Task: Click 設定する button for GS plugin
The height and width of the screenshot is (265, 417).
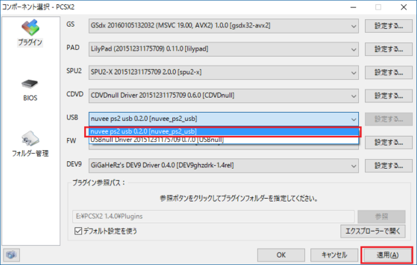Action: tap(388, 26)
